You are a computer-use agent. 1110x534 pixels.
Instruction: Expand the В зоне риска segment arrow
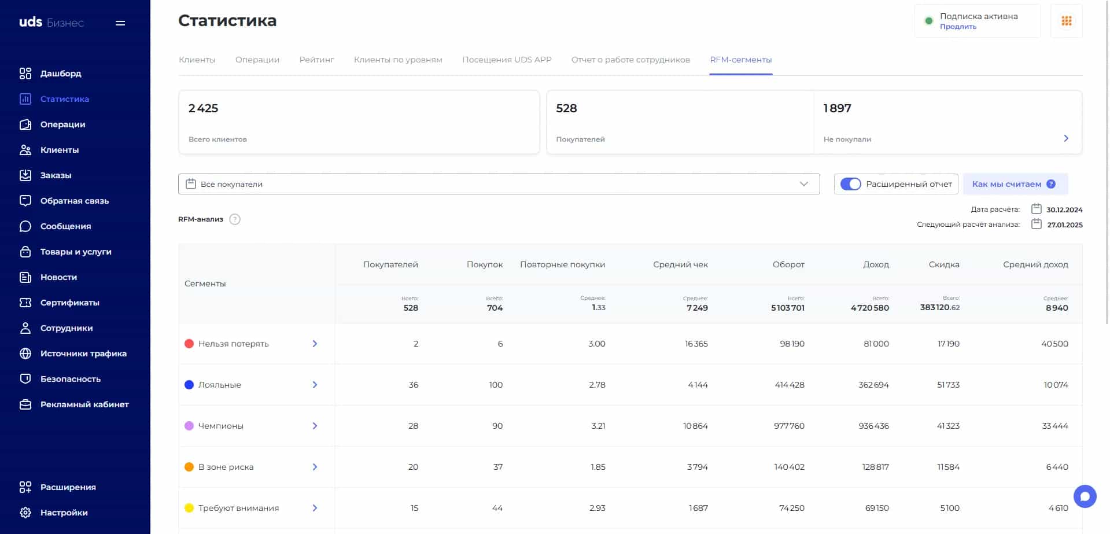coord(315,467)
